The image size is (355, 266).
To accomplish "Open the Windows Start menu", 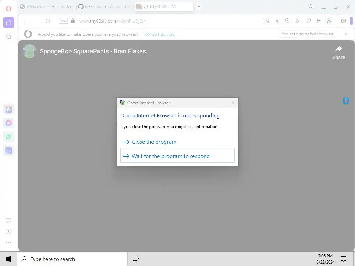I will tap(8, 259).
